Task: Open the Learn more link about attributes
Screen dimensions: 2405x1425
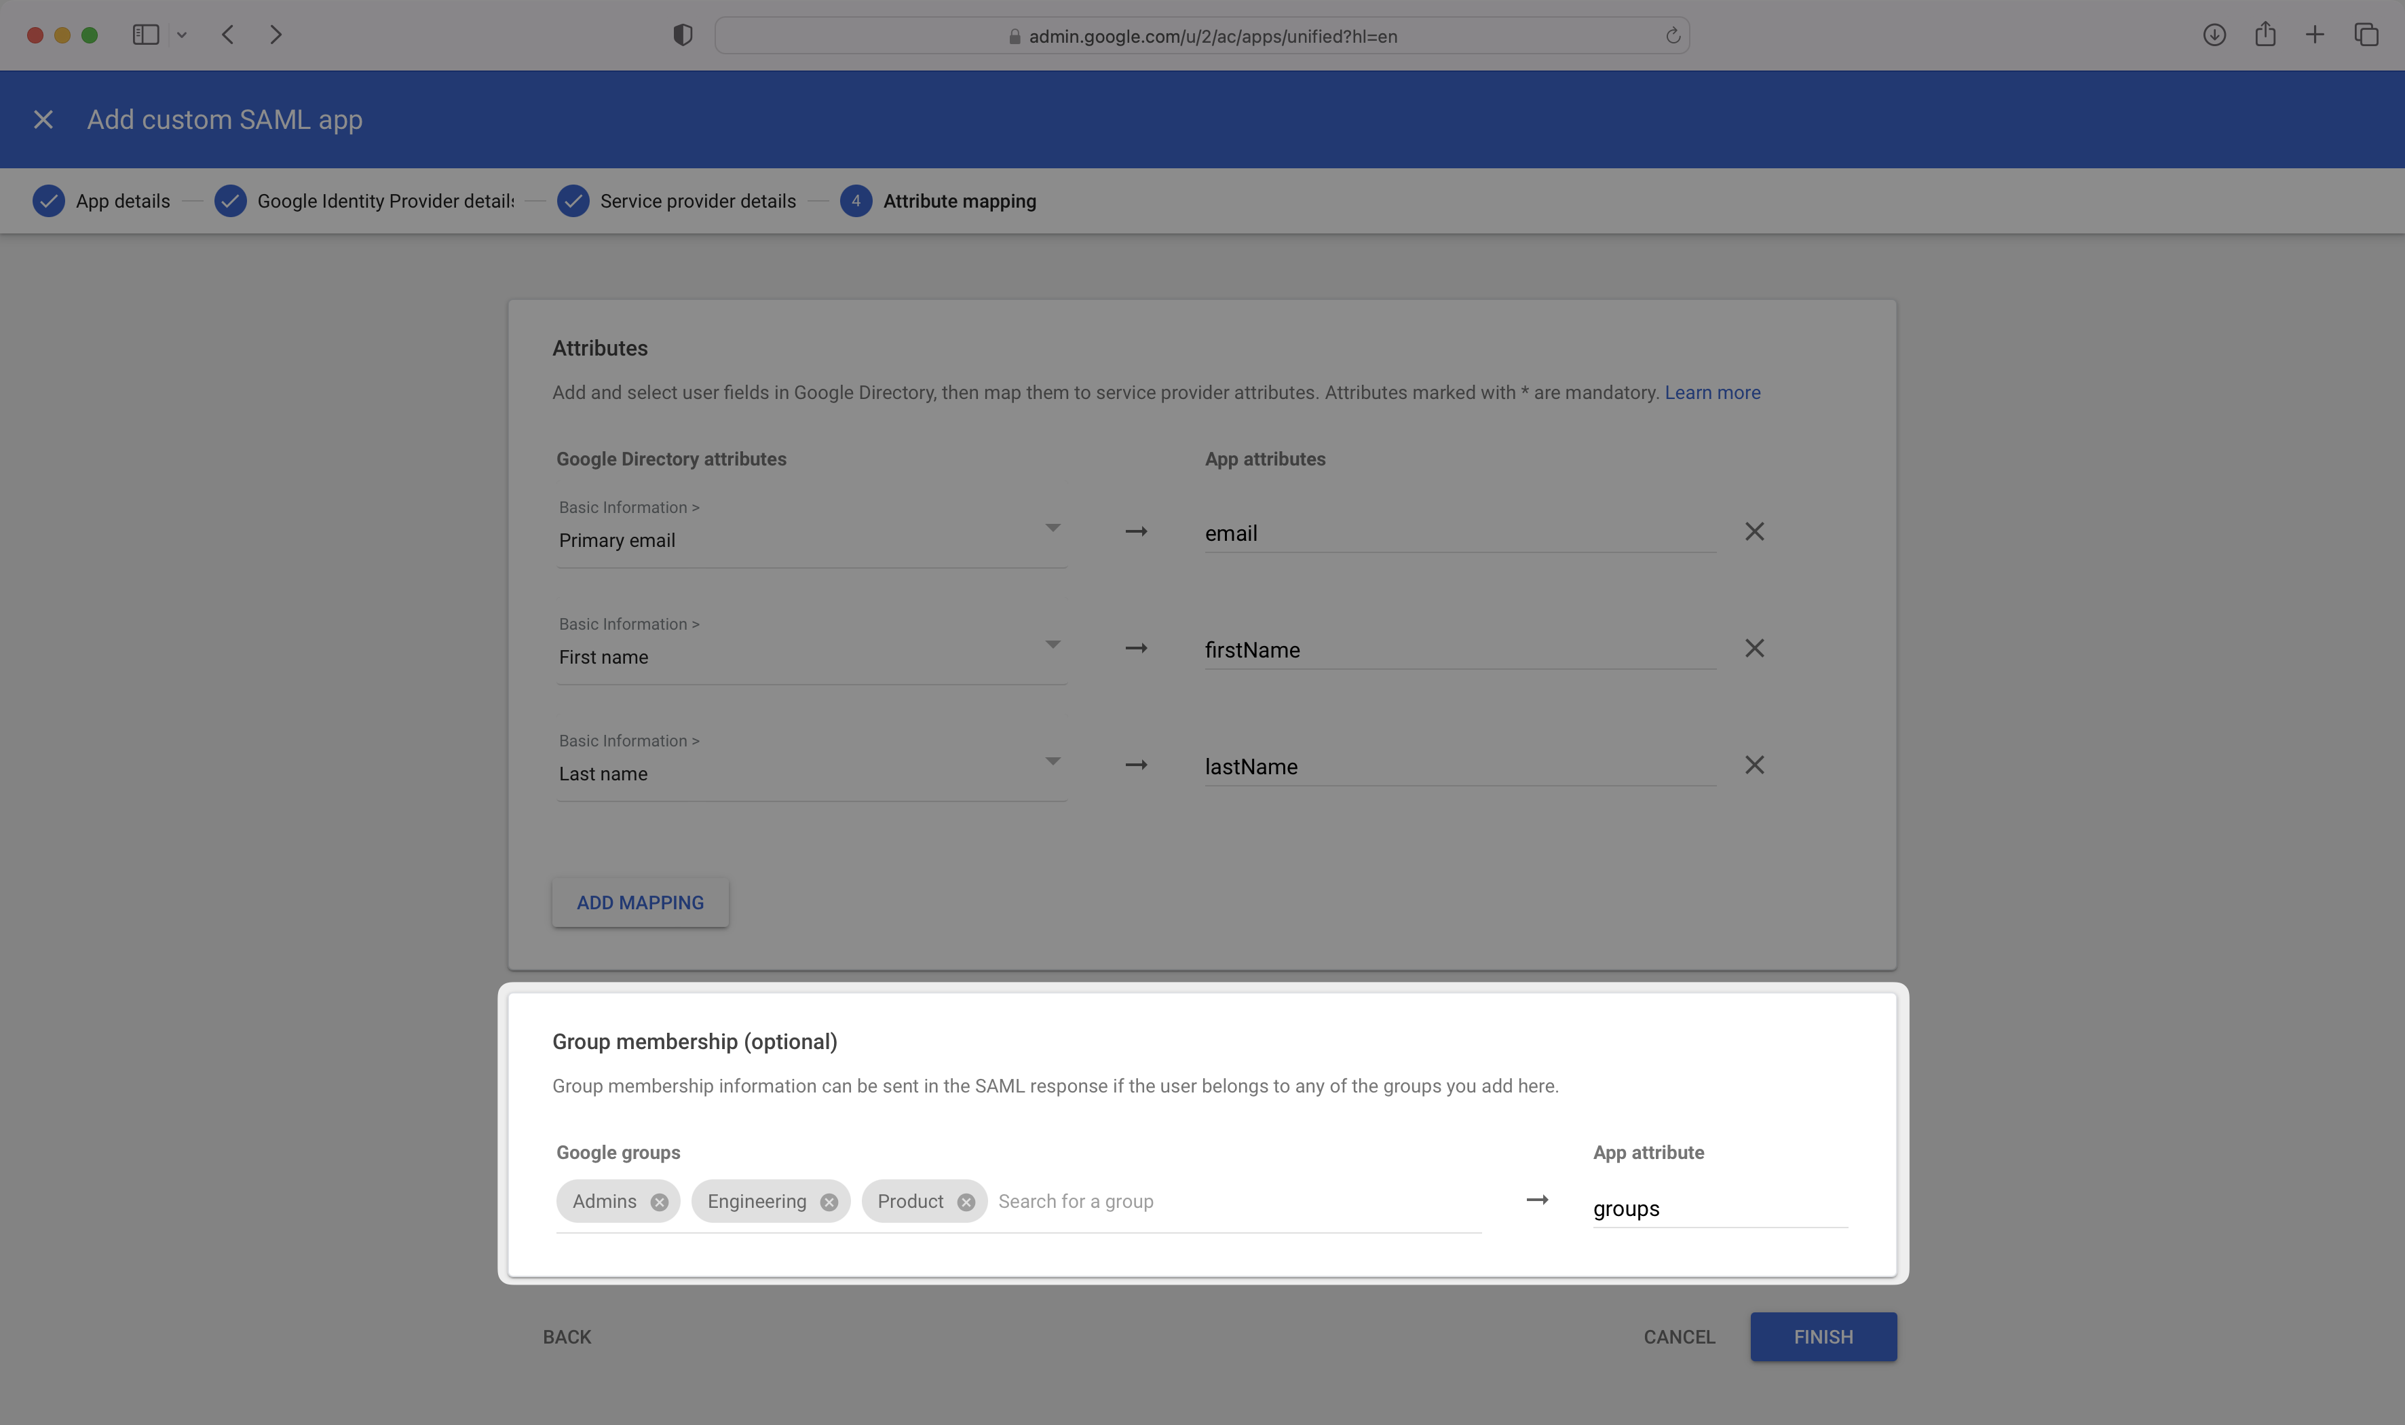Action: click(1712, 392)
